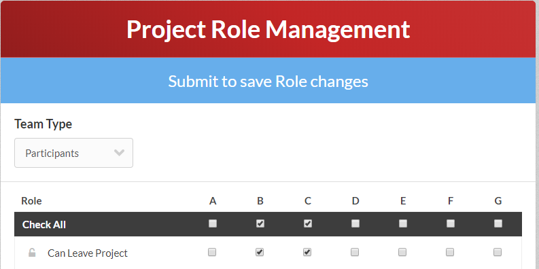Allow role F to leave project
Viewport: 539px width, 269px height.
[x=450, y=252]
